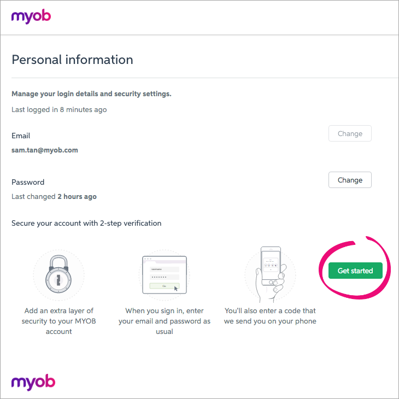This screenshot has width=399, height=399.
Task: Click 'Manage your login details and security settings'
Action: point(92,94)
